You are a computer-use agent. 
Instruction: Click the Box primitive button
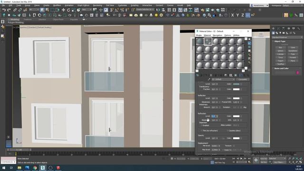click(x=280, y=47)
